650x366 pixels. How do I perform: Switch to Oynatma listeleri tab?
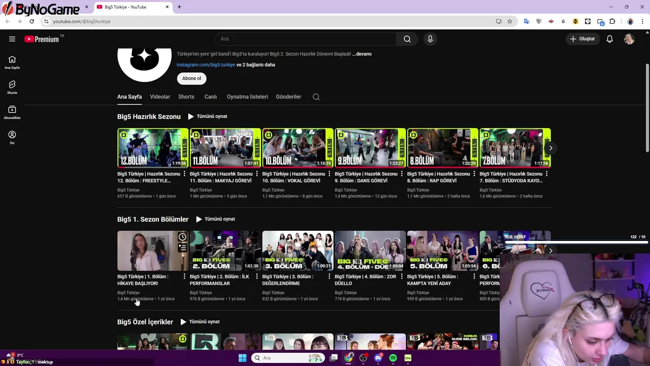247,97
